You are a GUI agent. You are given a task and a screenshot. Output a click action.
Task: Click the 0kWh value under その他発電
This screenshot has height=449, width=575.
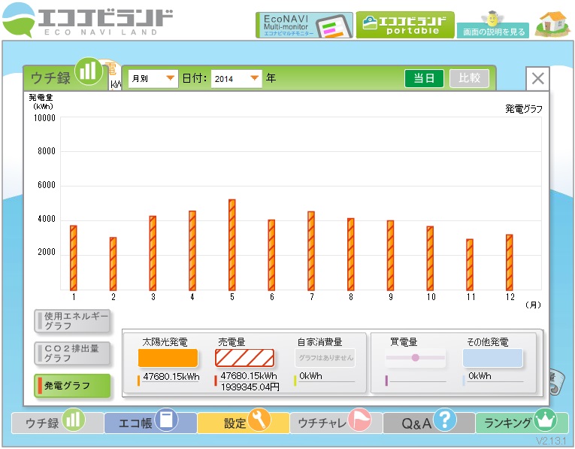(480, 376)
